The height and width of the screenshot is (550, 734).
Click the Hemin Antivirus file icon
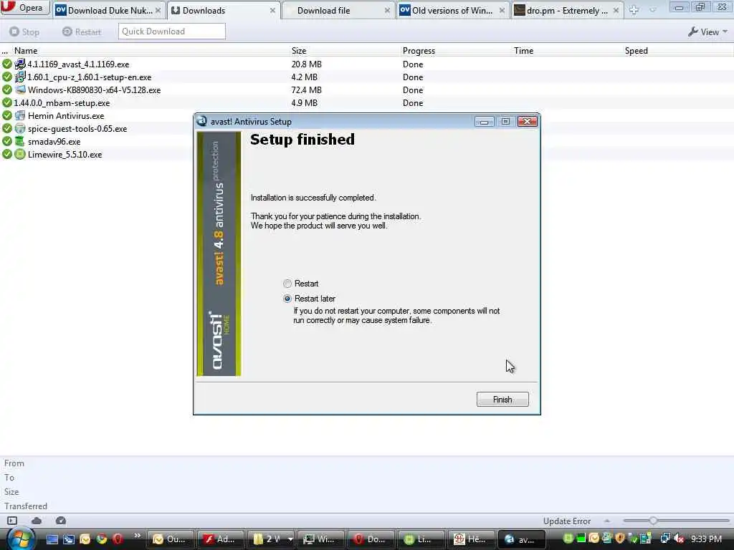click(20, 115)
